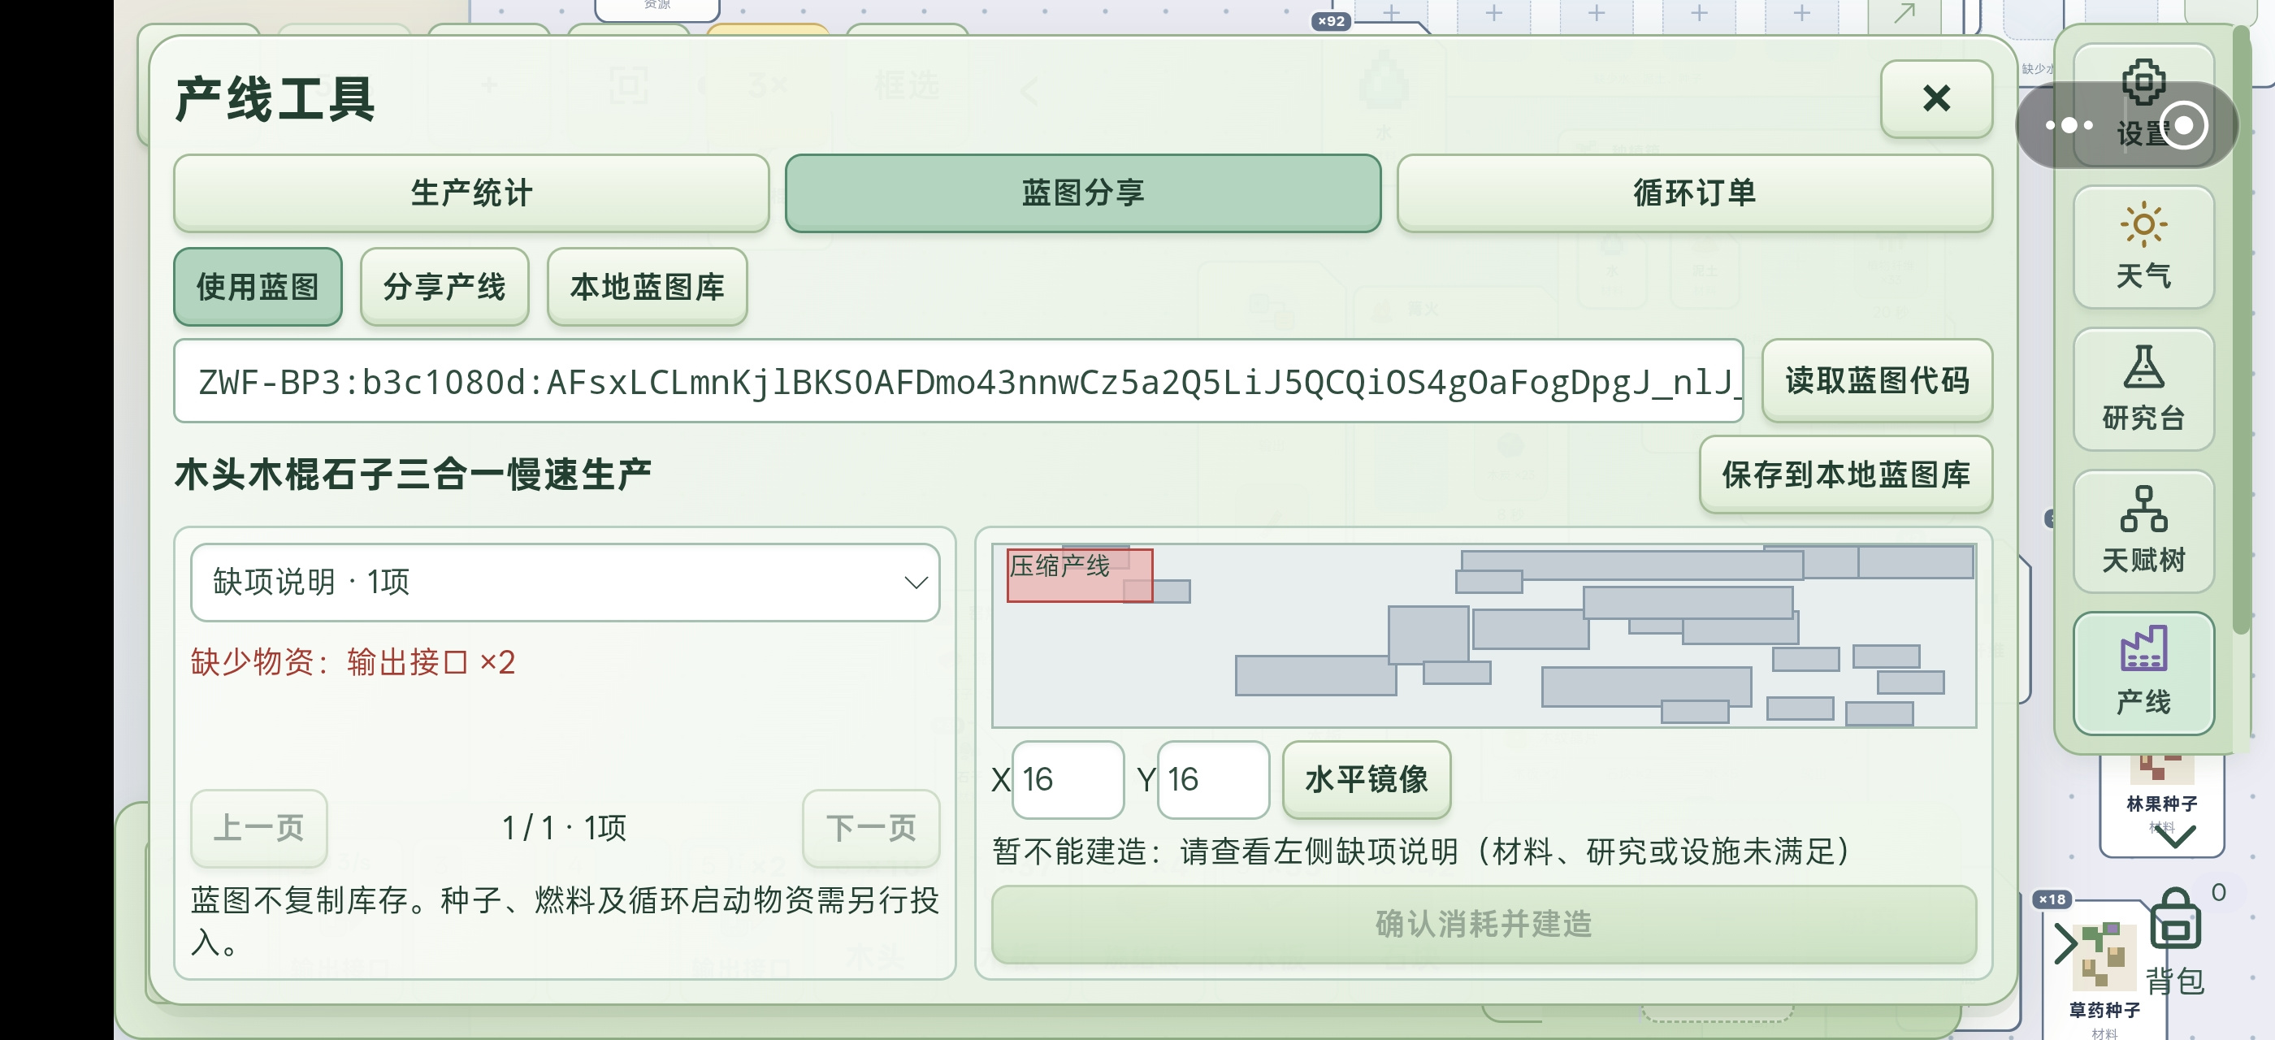The width and height of the screenshot is (2275, 1040).
Task: Switch to the 生产统计 tab
Action: tap(470, 193)
